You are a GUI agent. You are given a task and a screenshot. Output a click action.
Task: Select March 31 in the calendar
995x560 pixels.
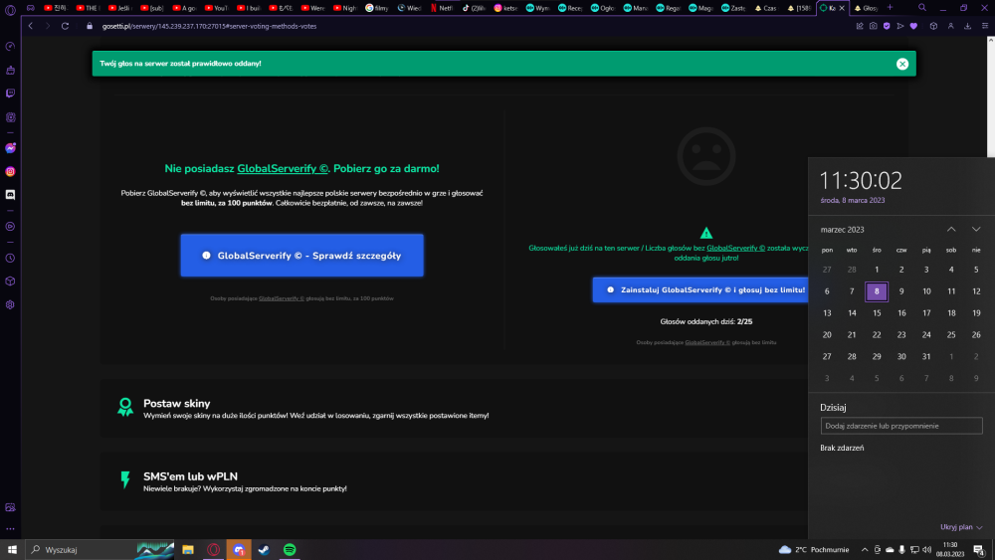(926, 356)
